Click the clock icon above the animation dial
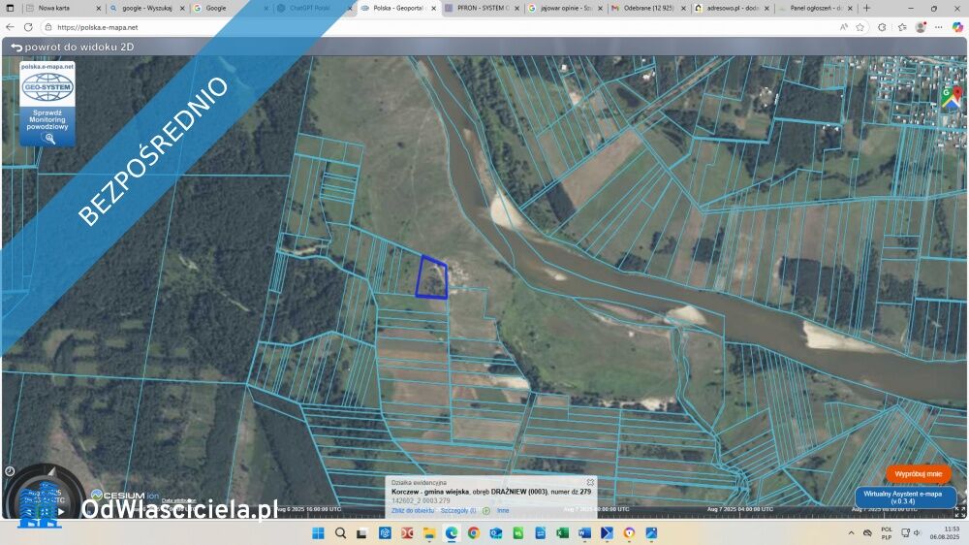The height and width of the screenshot is (545, 969). (x=9, y=471)
